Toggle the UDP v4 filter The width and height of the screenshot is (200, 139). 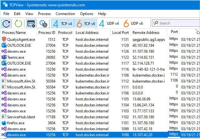[109, 24]
